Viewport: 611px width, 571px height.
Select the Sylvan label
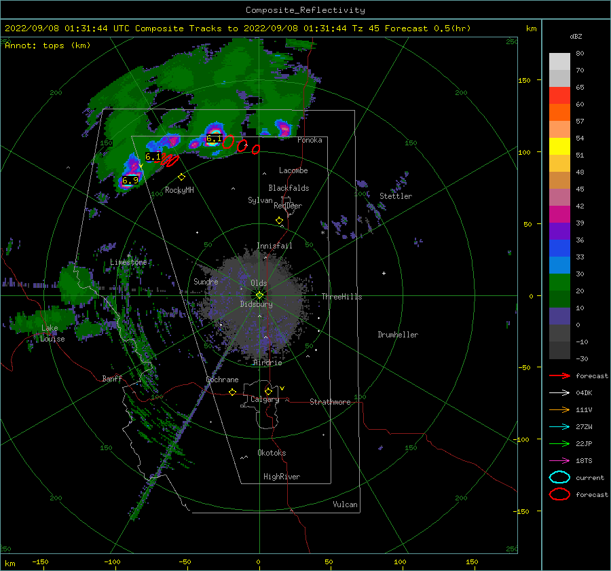click(x=260, y=200)
